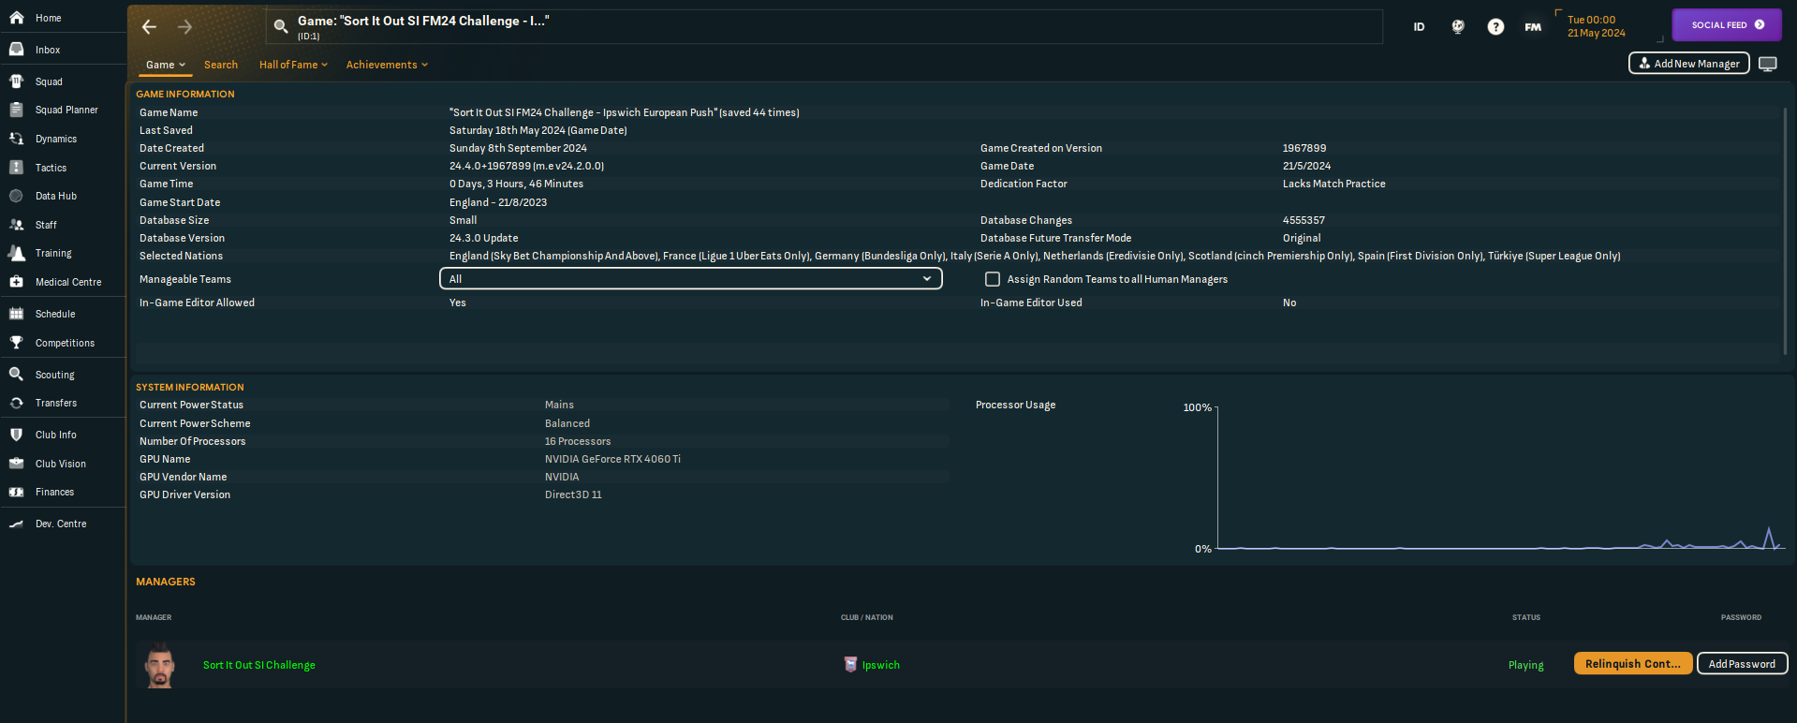Image resolution: width=1797 pixels, height=723 pixels.
Task: Click the date Tue 21 May 2024
Action: coord(1597,26)
